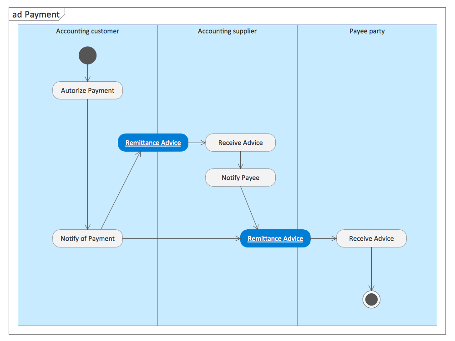Viewport: 455px width, 341px height.
Task: Select the initial node black circle
Action: click(88, 55)
